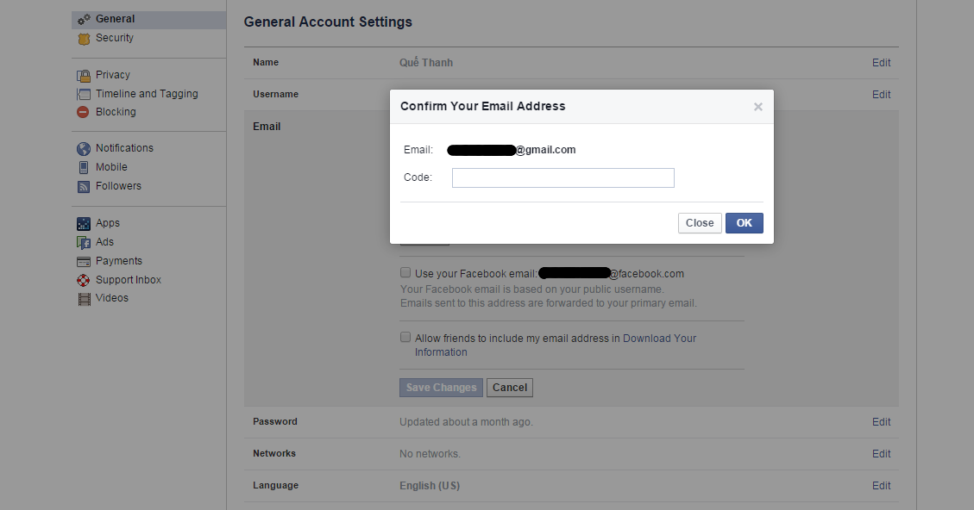
Task: Click the Notifications globe icon
Action: (83, 149)
